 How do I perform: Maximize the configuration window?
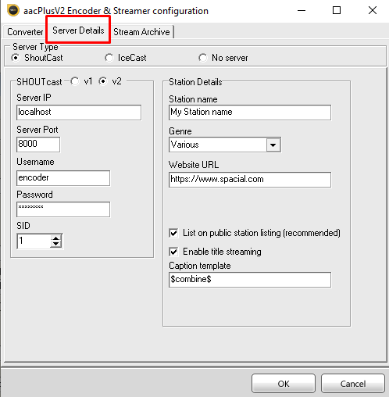(x=337, y=10)
